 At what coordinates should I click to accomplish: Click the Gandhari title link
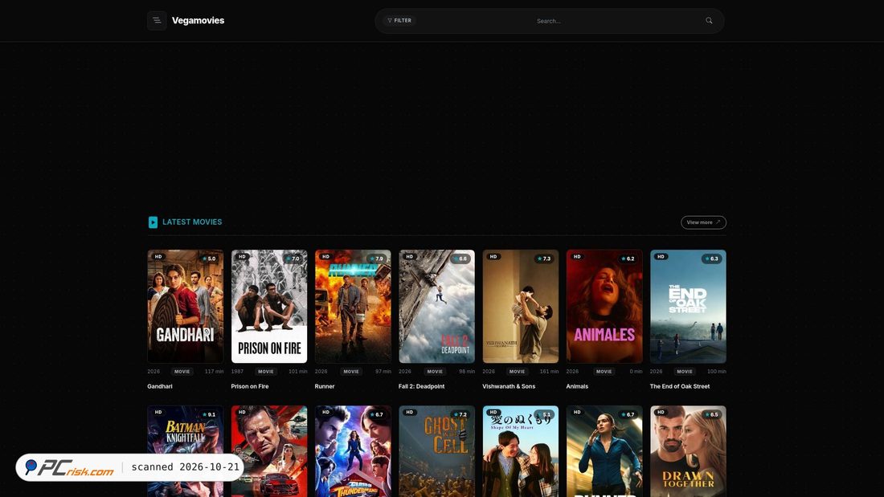[x=160, y=386]
